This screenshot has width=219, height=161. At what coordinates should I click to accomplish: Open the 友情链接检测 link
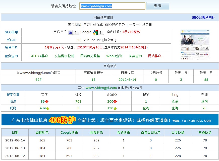tap(64, 56)
